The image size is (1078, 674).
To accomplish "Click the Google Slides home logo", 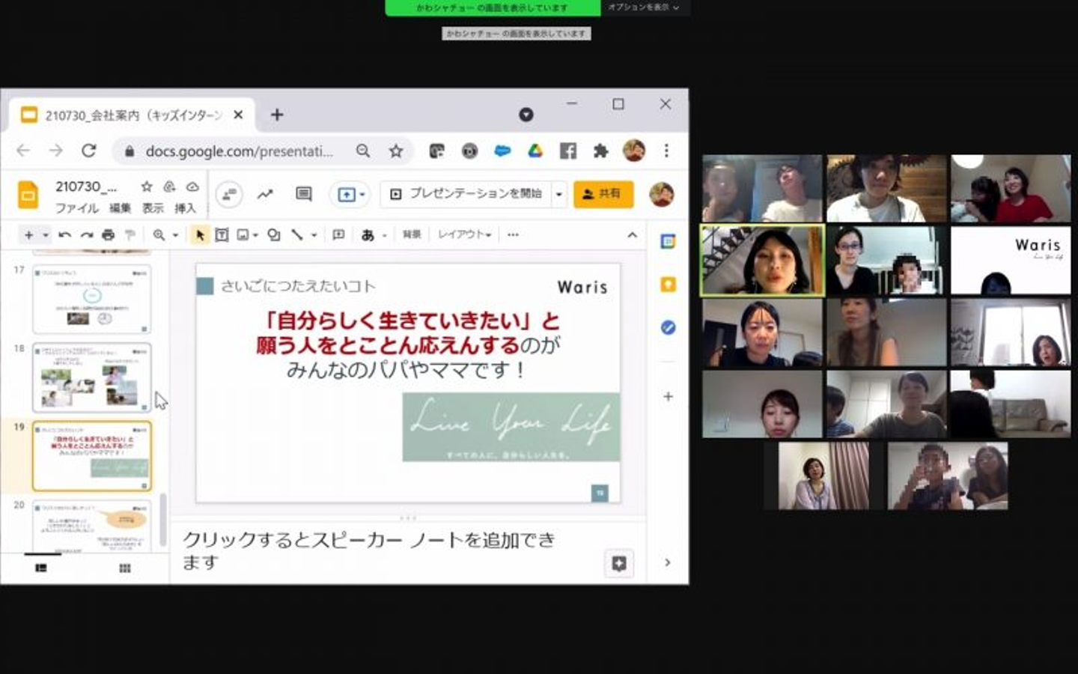I will 28,195.
